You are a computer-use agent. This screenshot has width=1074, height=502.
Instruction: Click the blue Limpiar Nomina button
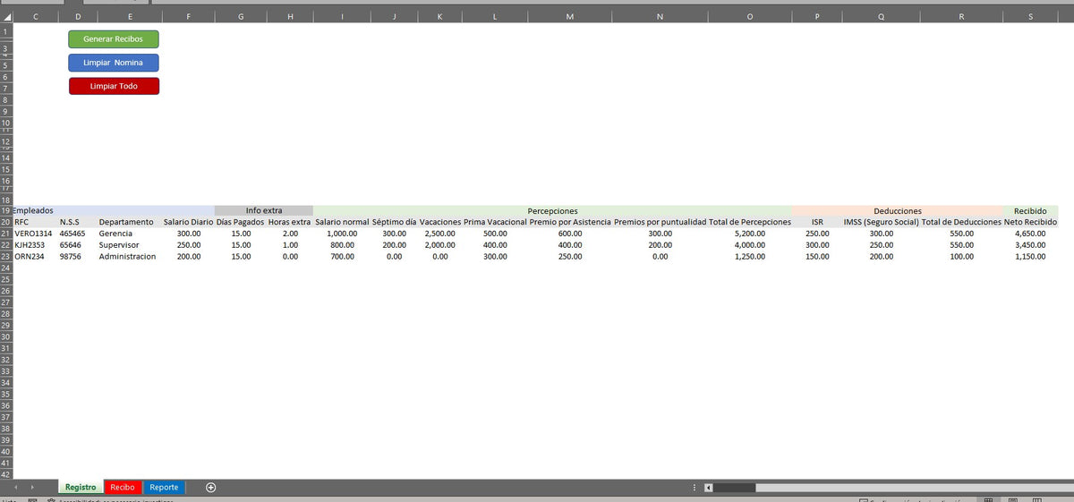tap(114, 63)
